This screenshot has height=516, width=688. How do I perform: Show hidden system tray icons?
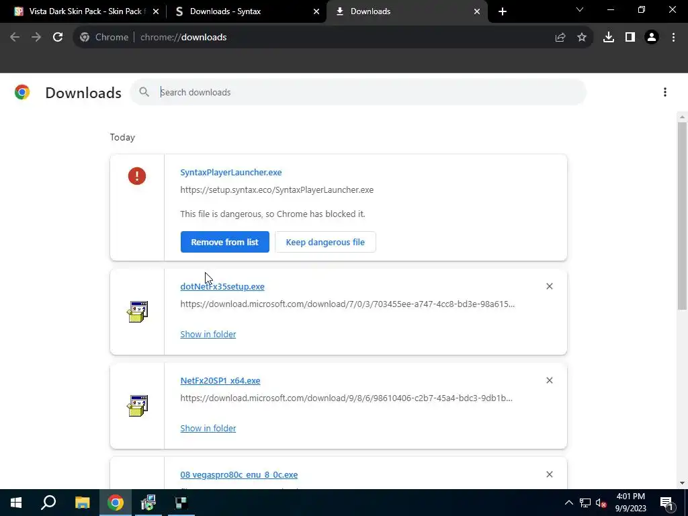(568, 503)
